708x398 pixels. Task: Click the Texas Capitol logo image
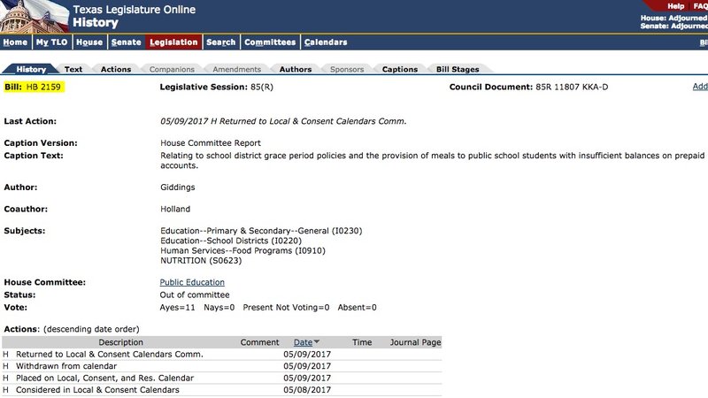coord(34,16)
